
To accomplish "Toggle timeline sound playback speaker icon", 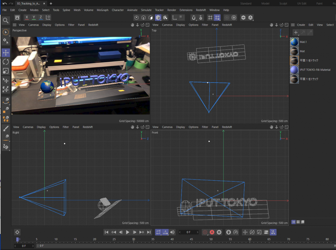I will click(172, 232).
